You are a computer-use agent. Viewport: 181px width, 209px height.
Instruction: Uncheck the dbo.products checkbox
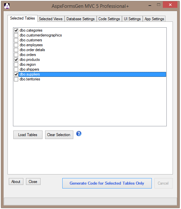[16, 60]
